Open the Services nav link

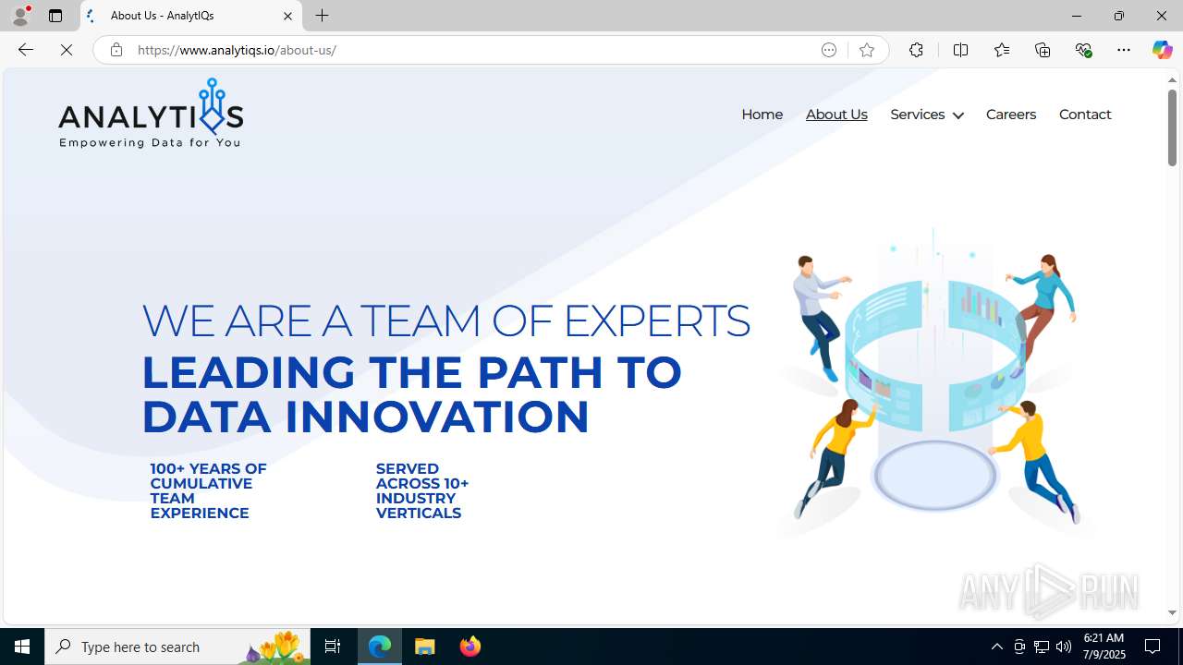pyautogui.click(x=917, y=115)
